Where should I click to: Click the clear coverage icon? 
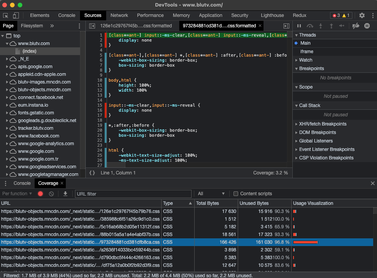coord(51,194)
